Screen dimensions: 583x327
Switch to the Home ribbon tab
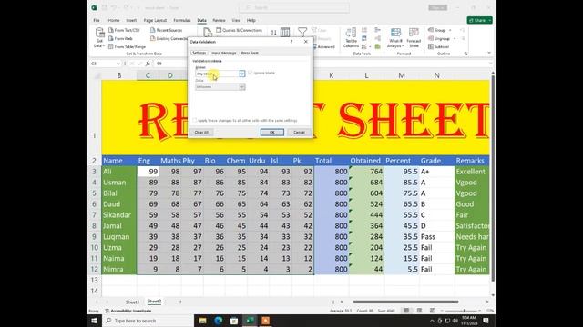click(x=114, y=20)
